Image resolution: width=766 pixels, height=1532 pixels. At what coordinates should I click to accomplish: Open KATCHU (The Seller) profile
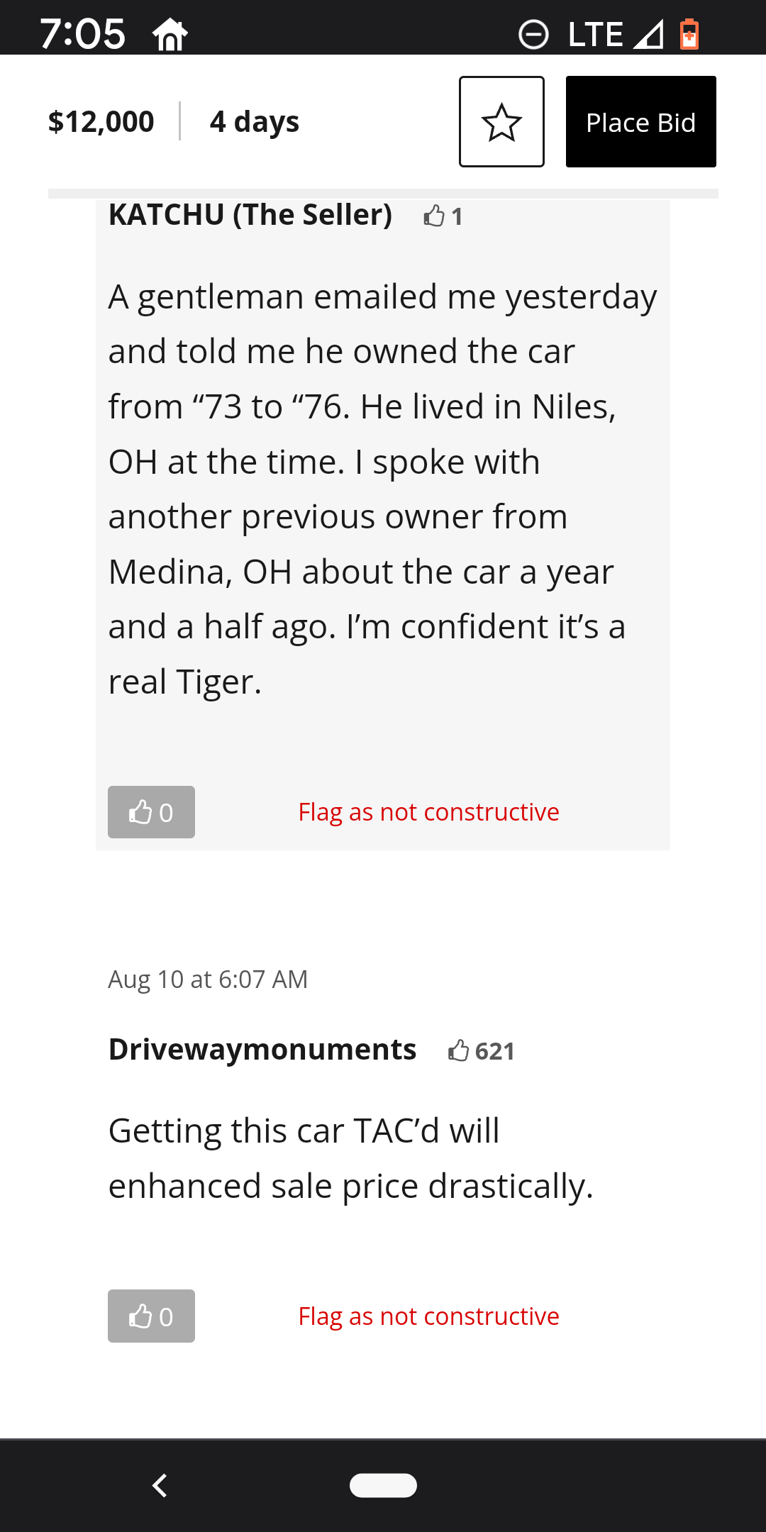[x=250, y=215]
